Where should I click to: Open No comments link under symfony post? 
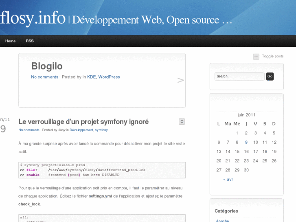29,130
